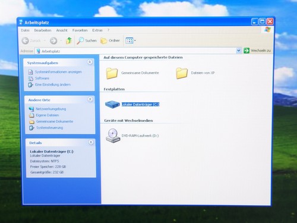Select the Gemeinsame Dokumente folder icon
Image resolution: width=297 pixels, height=223 pixels.
click(x=112, y=73)
